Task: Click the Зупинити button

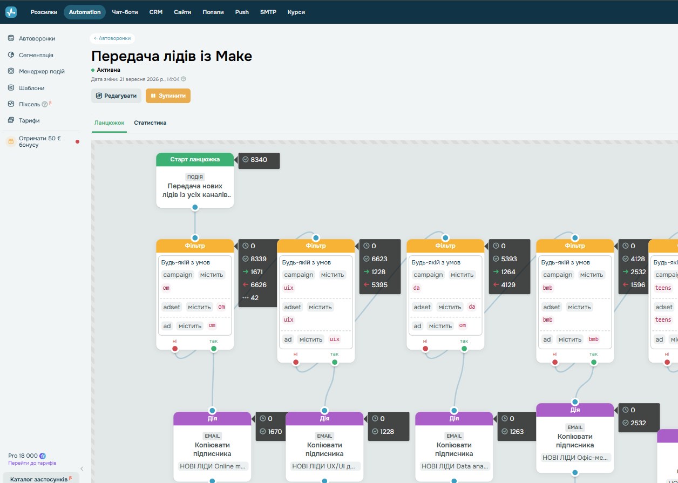Action: pos(168,96)
